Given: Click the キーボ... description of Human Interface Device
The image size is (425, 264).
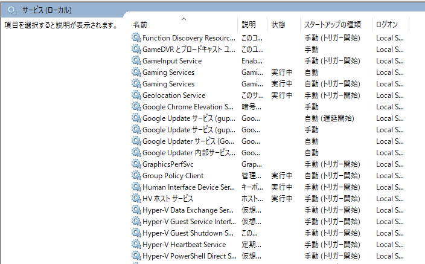Looking at the screenshot, I should click(x=252, y=187).
